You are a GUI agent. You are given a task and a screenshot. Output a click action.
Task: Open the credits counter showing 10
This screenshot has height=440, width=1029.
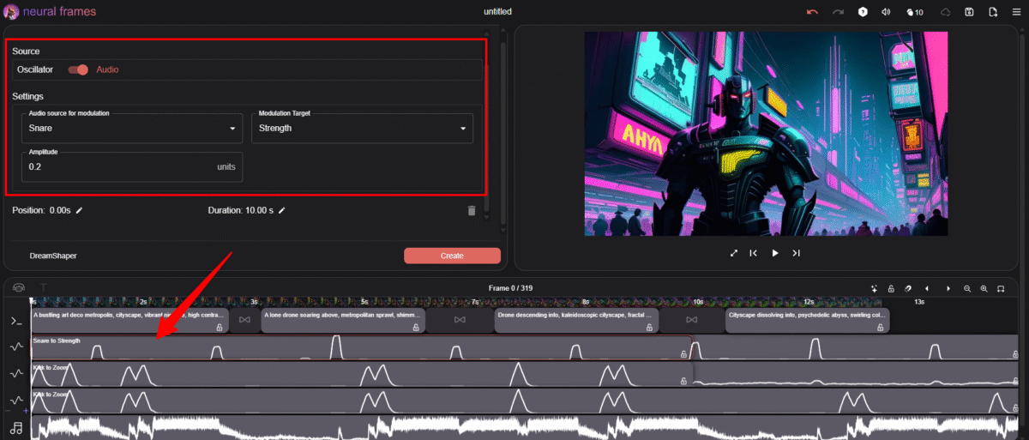pyautogui.click(x=914, y=12)
